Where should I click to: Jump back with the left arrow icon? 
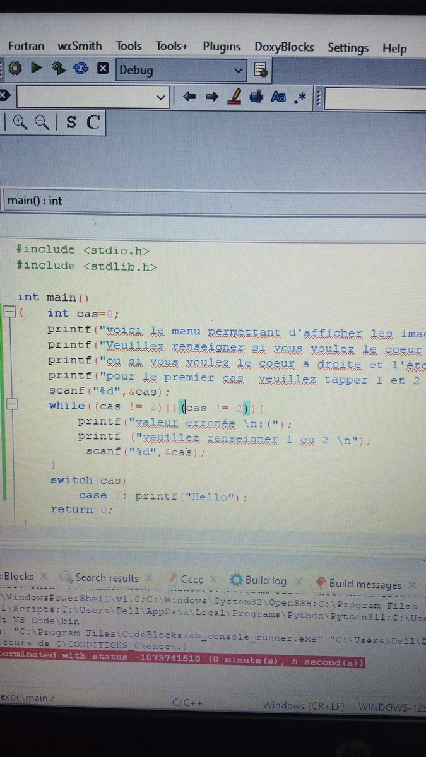(189, 97)
